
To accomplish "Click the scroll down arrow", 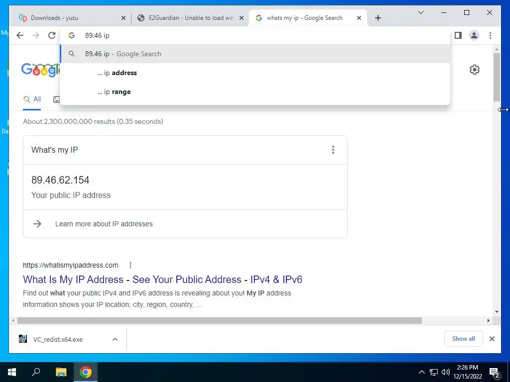I will click(x=497, y=312).
